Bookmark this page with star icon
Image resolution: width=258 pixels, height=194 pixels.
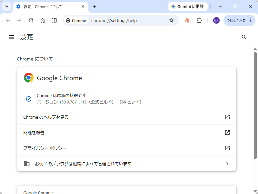(x=171, y=20)
